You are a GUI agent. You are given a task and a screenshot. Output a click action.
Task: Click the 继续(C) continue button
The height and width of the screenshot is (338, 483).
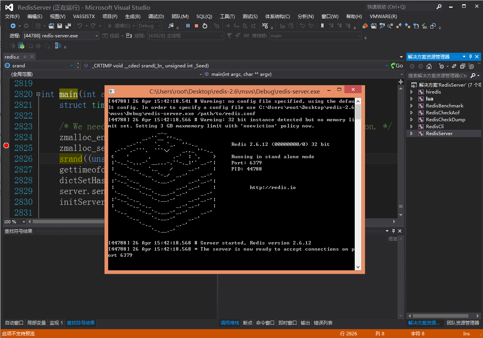(119, 26)
